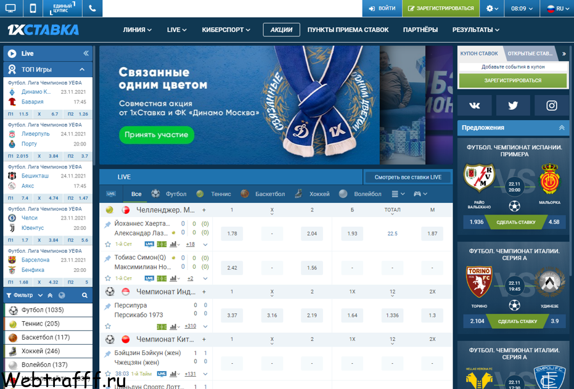Click the top ЗАРЕГИСТРИРОВАТЬСЯ button
This screenshot has height=389, width=574.
point(441,9)
